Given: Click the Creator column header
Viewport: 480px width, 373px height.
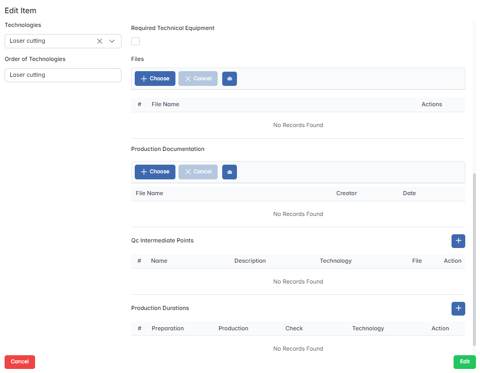Looking at the screenshot, I should pos(346,193).
